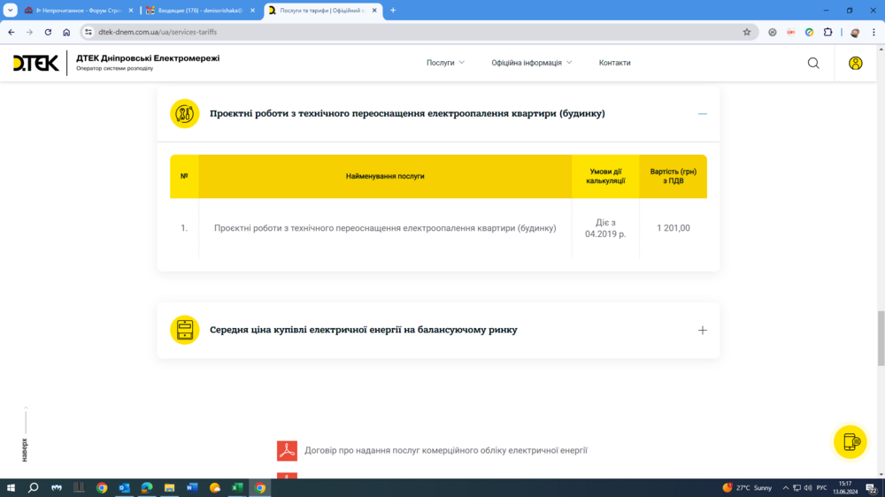Open Word from the taskbar
Image resolution: width=885 pixels, height=497 pixels.
coord(192,487)
